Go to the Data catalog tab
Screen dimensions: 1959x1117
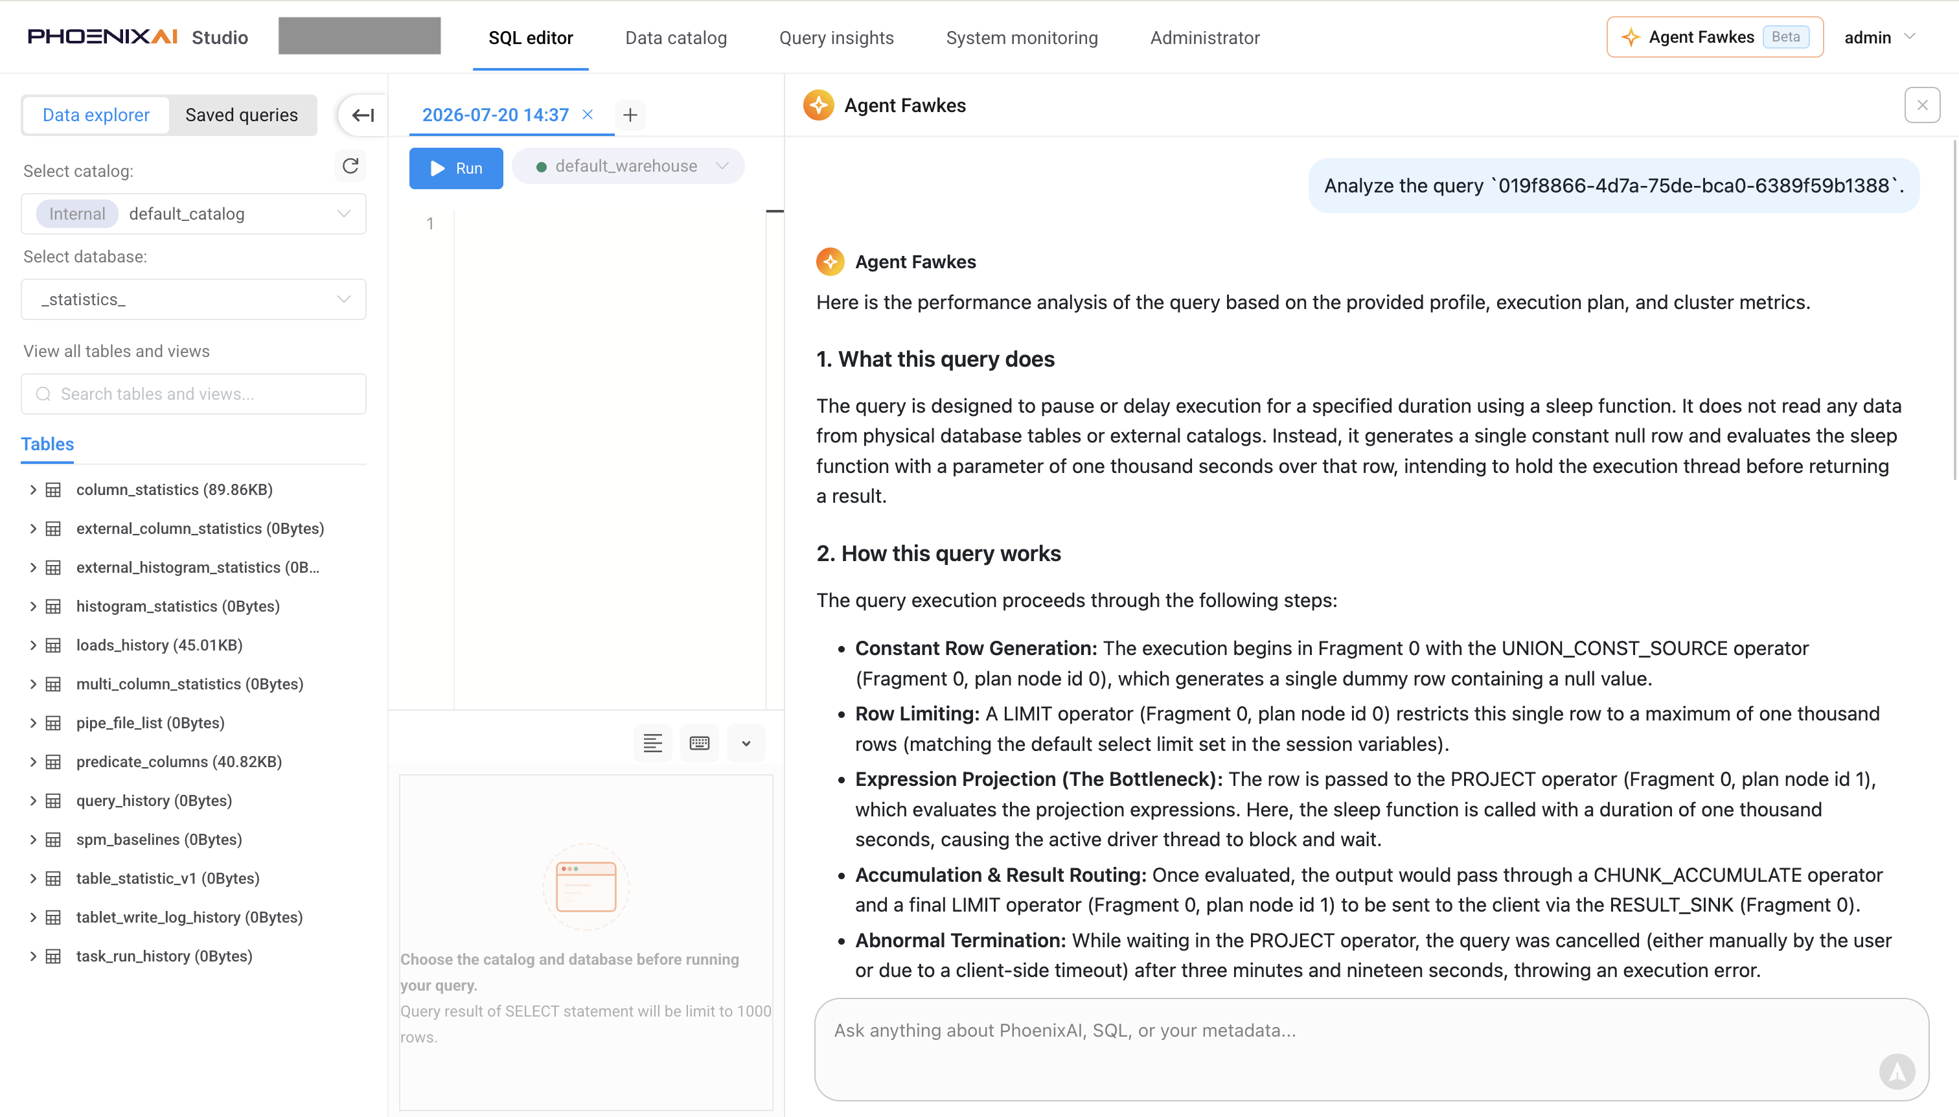click(x=676, y=38)
